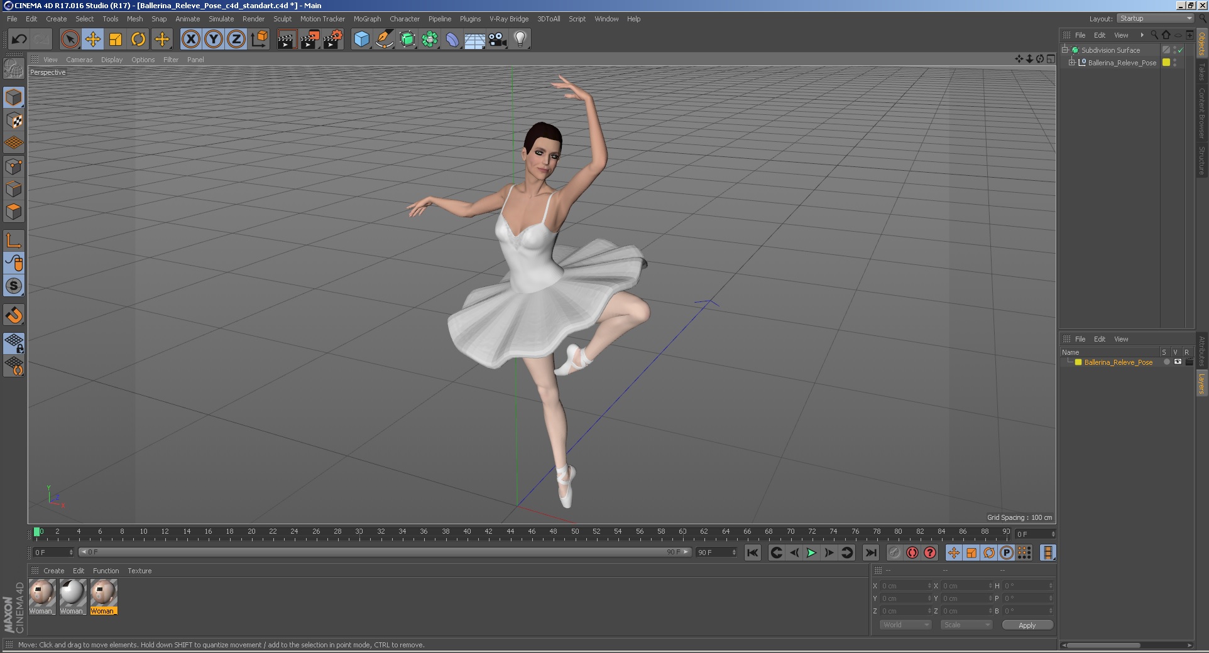
Task: Open viewport Cameras menu
Action: pos(79,60)
